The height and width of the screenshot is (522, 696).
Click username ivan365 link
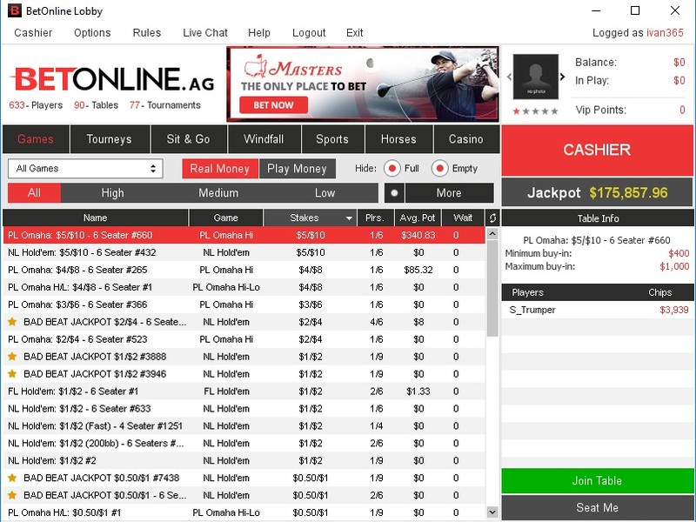(x=665, y=33)
